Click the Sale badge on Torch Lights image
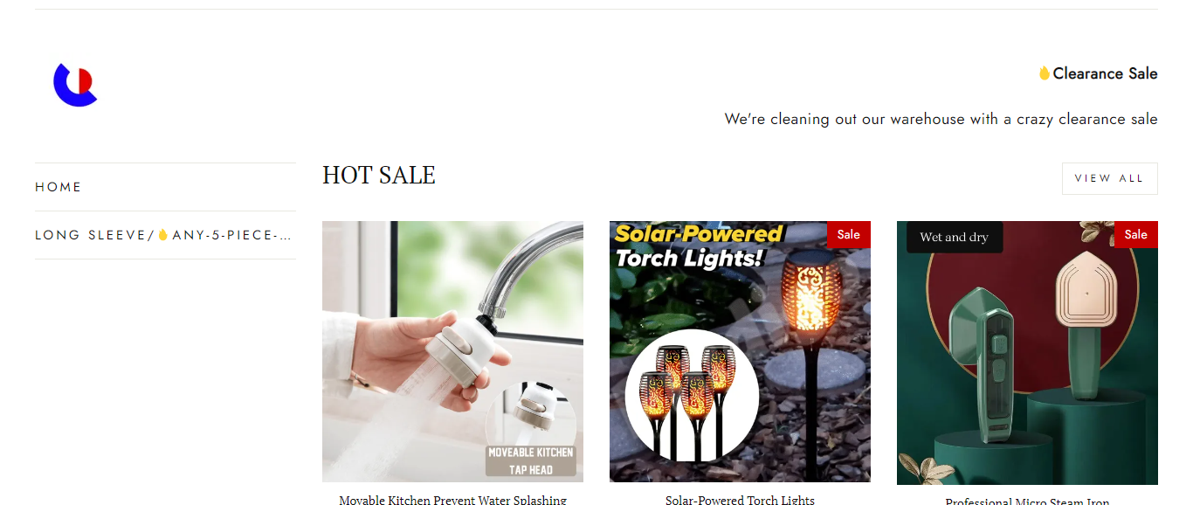The width and height of the screenshot is (1193, 505). [849, 234]
